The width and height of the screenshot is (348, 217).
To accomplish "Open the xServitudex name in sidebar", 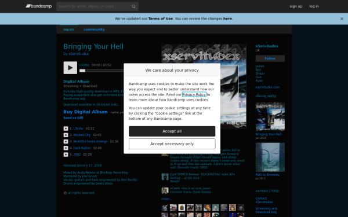I will point(267,46).
